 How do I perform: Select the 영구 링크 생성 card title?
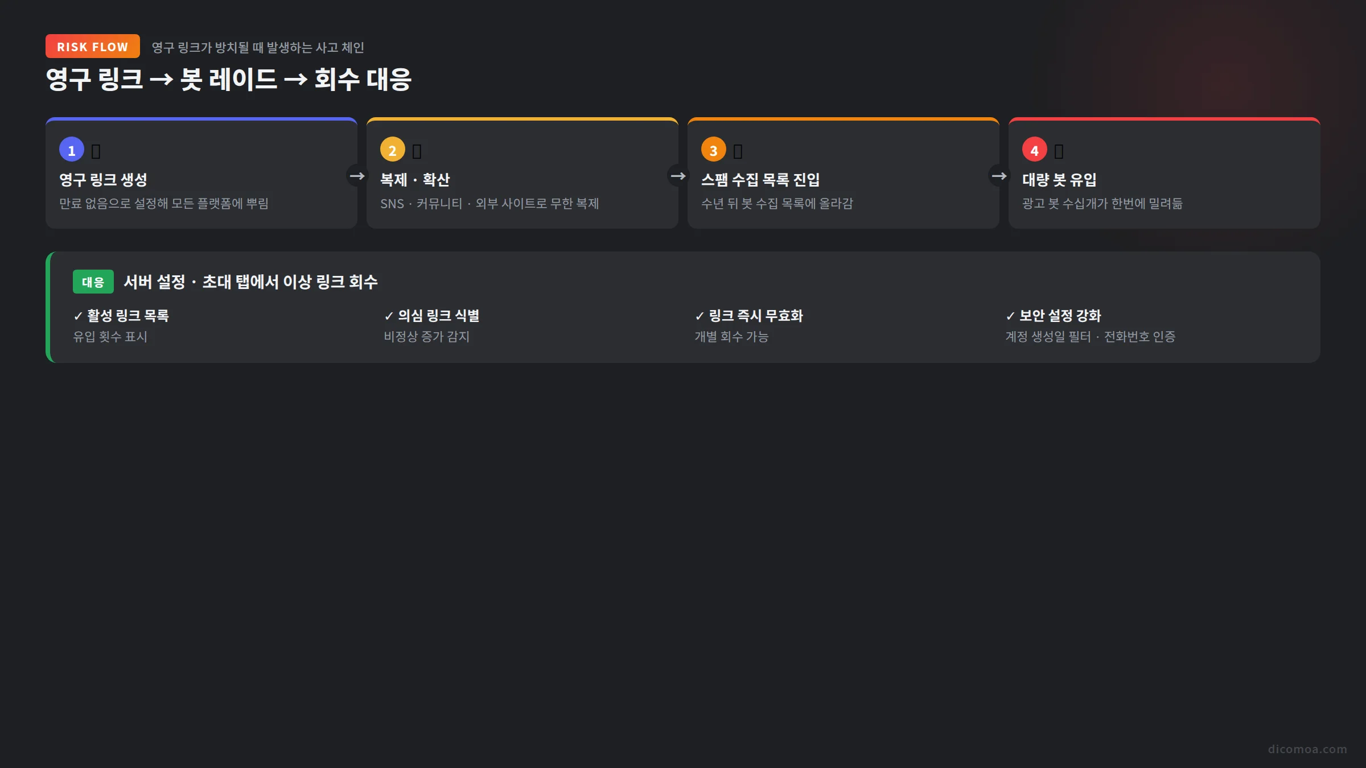tap(104, 180)
